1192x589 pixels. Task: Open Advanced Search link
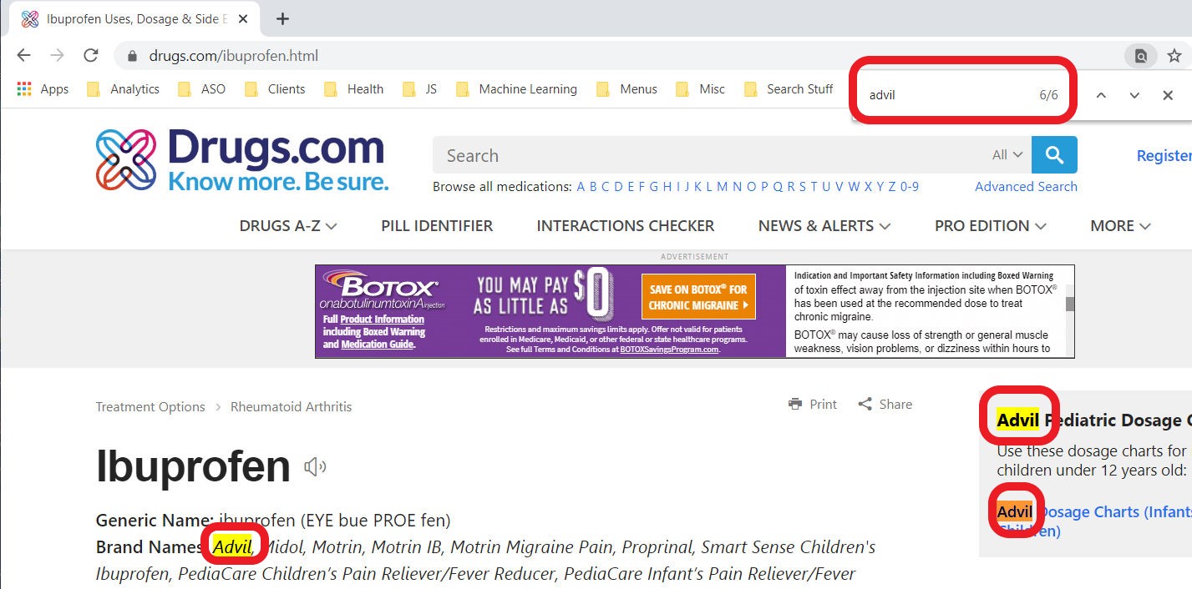click(1026, 186)
